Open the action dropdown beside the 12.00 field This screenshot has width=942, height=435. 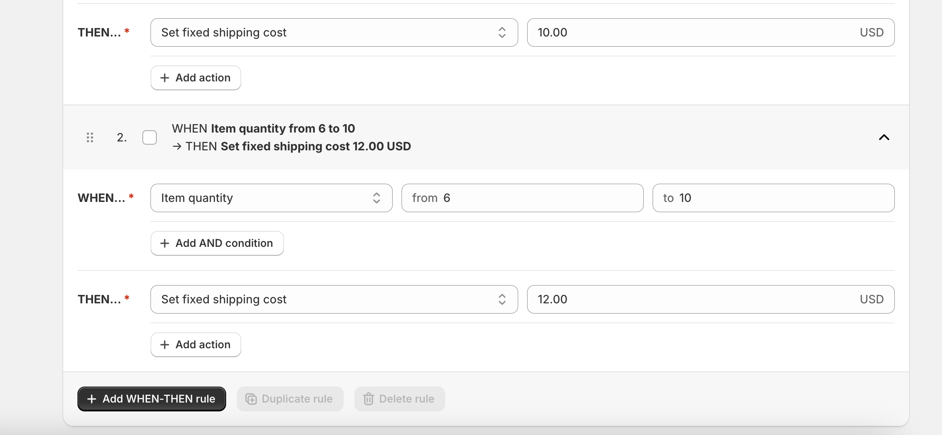[334, 299]
